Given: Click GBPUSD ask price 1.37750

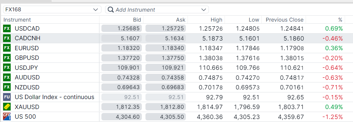Looking at the screenshot, I should (x=166, y=58).
